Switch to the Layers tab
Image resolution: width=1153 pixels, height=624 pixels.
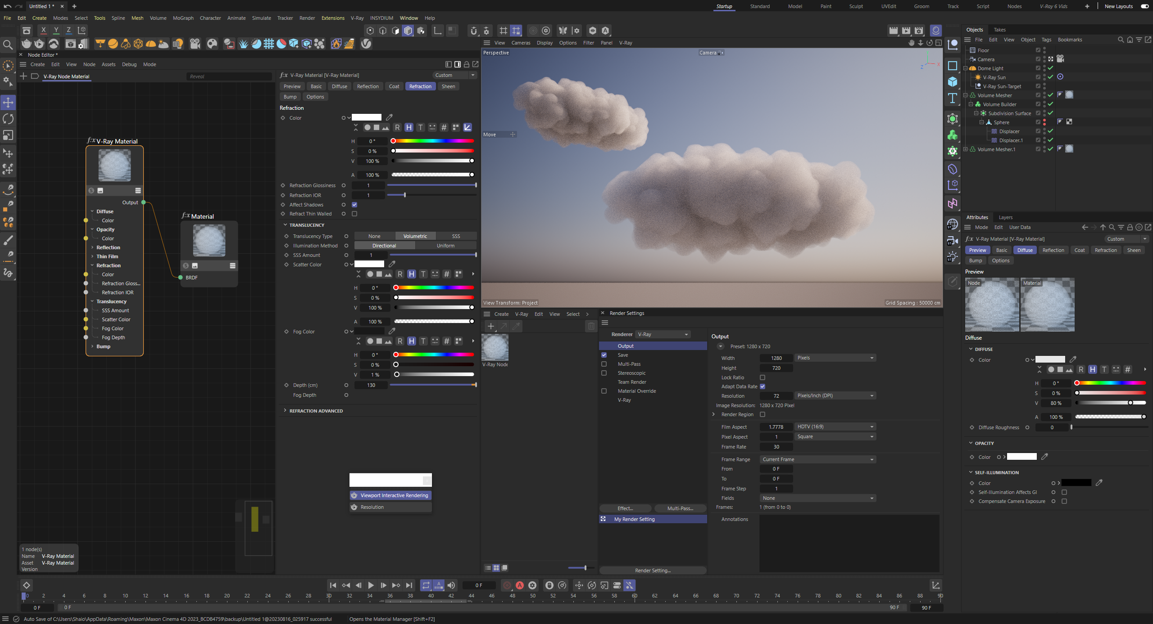tap(1005, 217)
